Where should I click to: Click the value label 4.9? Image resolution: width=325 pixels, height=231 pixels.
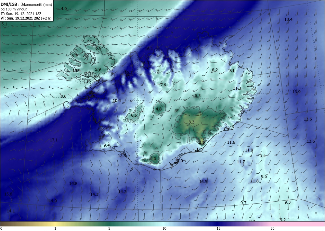point(64,9)
